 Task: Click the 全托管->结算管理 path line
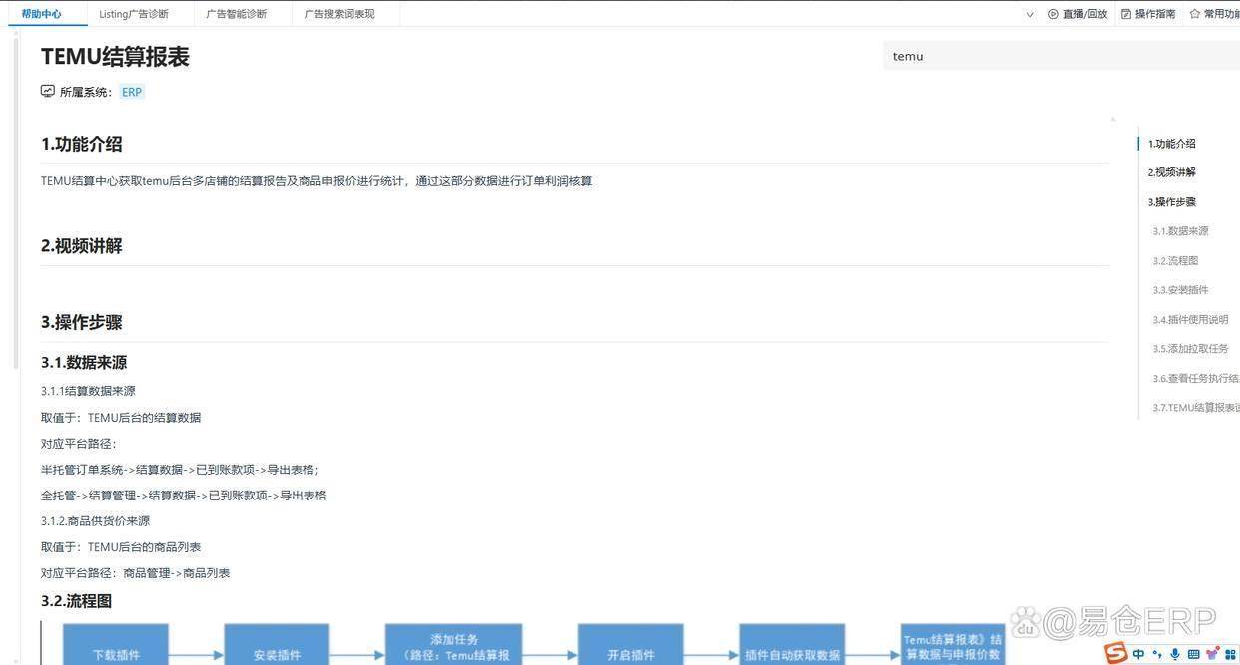click(x=184, y=496)
